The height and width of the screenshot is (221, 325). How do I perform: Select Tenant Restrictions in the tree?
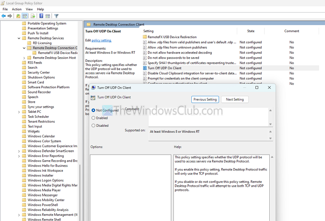point(41,122)
